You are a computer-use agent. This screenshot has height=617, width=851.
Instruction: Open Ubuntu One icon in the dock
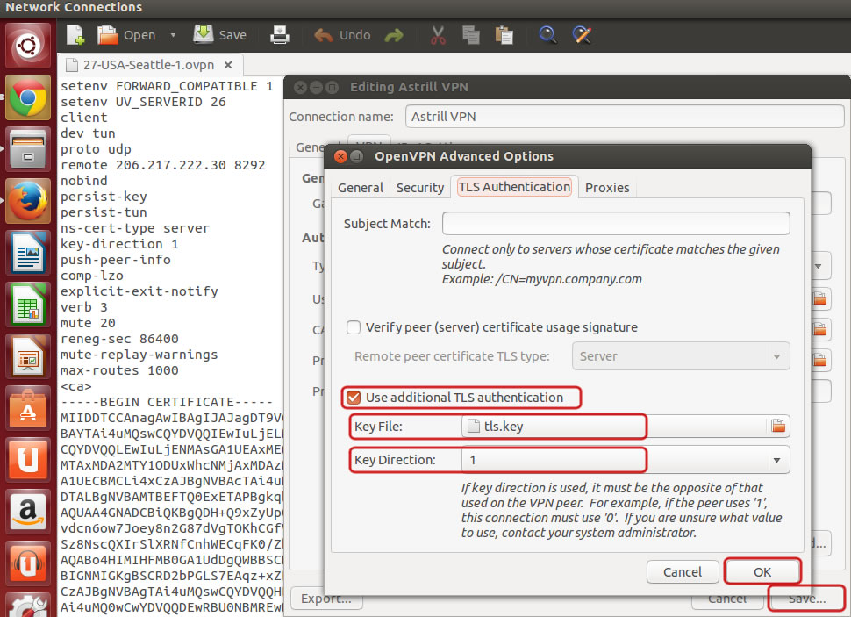(28, 460)
